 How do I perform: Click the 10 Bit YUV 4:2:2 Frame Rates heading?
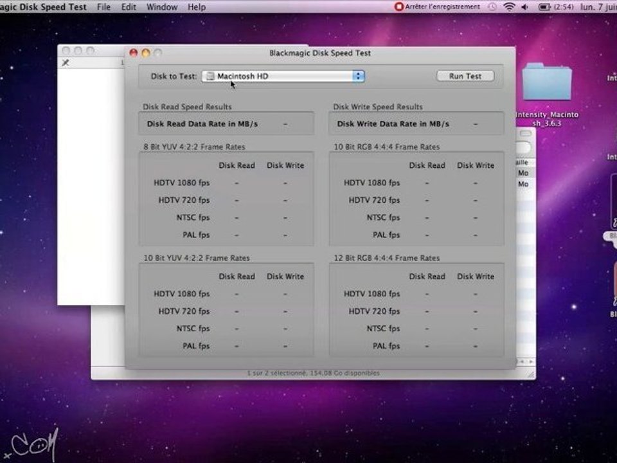[x=197, y=258]
